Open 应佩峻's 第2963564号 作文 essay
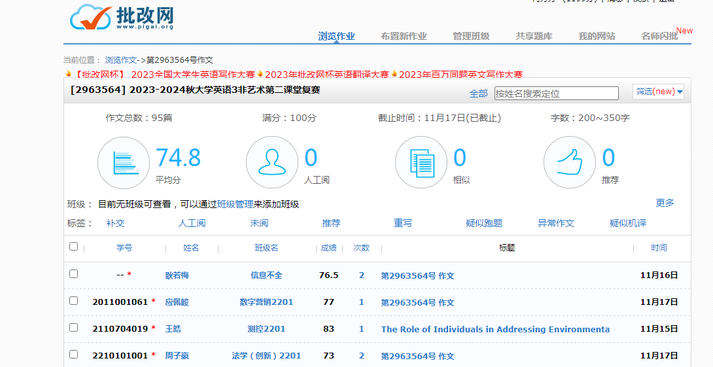Viewport: 713px width, 367px height. point(417,302)
